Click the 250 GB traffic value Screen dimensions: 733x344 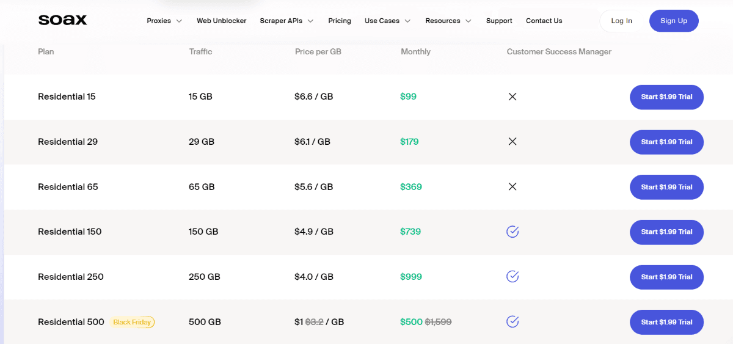pyautogui.click(x=204, y=277)
